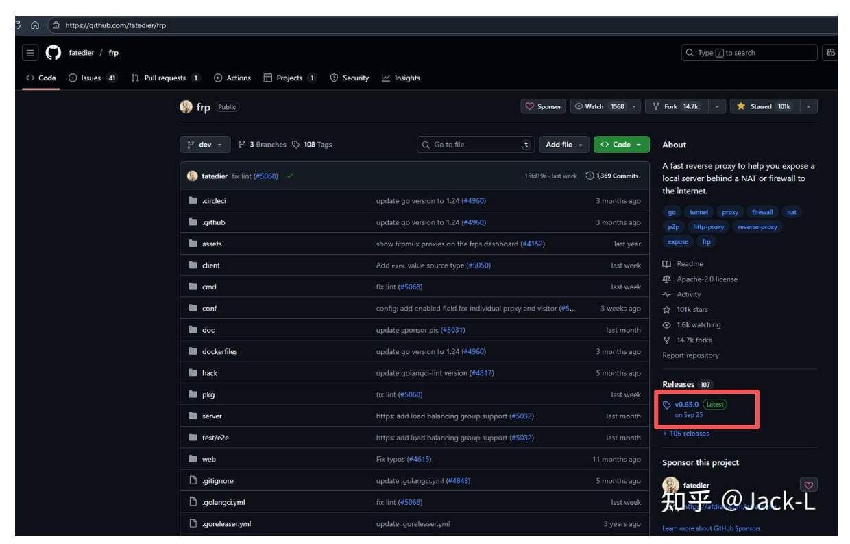
Task: Toggle Watch on the repository
Action: click(600, 106)
